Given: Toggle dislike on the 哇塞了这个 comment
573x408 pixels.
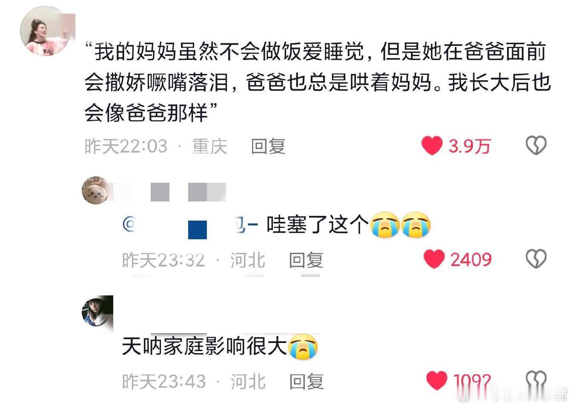Looking at the screenshot, I should [536, 259].
